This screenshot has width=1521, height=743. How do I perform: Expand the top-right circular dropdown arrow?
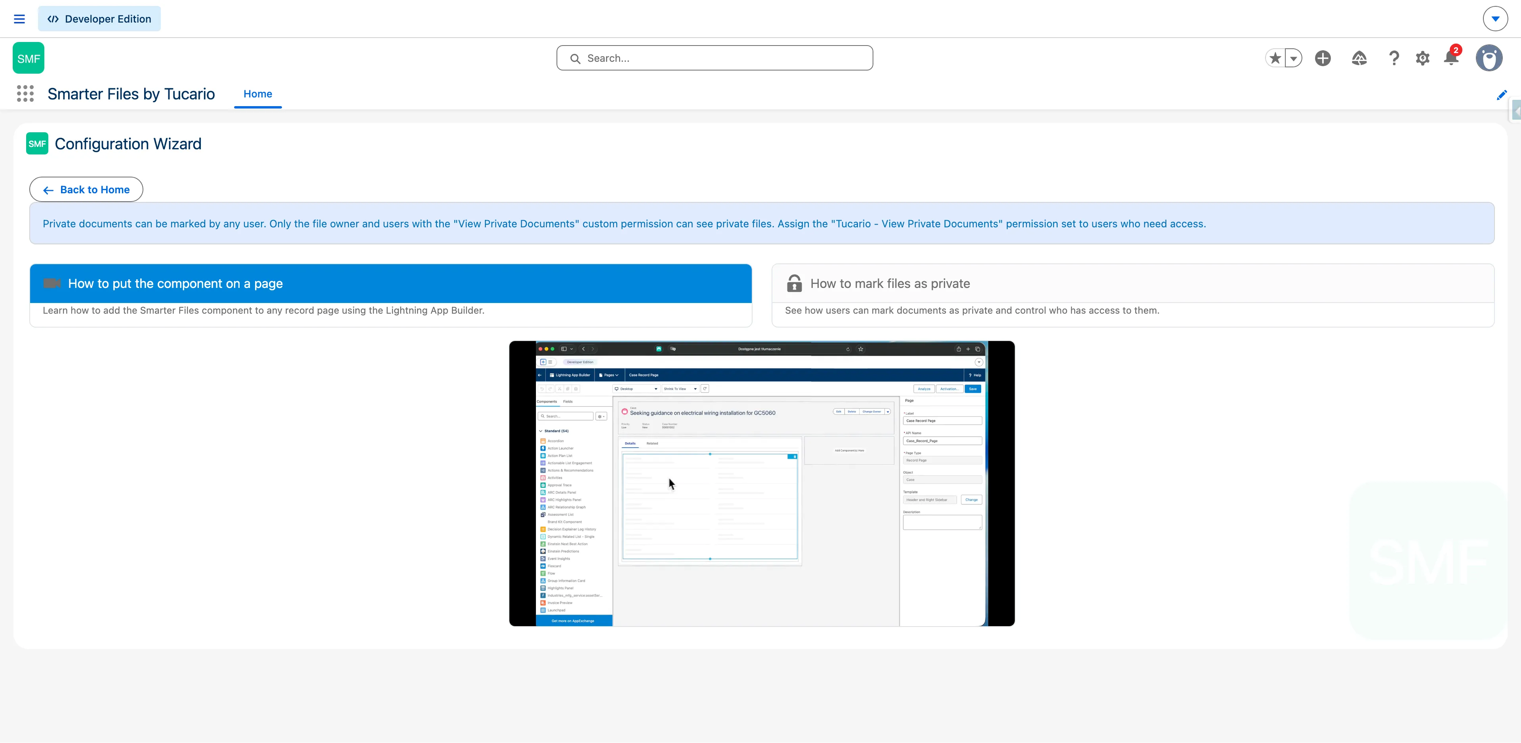point(1495,19)
